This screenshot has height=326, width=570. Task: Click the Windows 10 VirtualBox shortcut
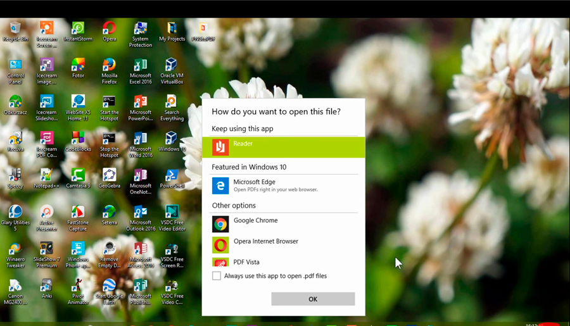pos(172,142)
